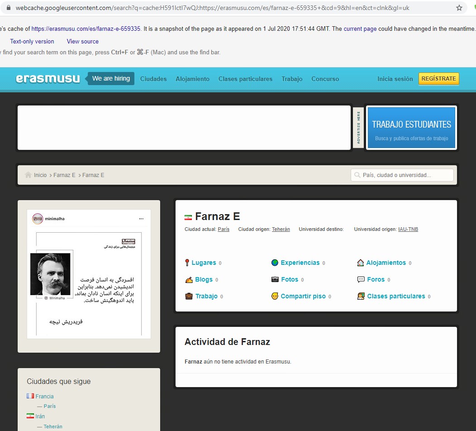Viewport: 476px width, 431px height.
Task: Click the Fotos camera icon
Action: [x=275, y=280]
